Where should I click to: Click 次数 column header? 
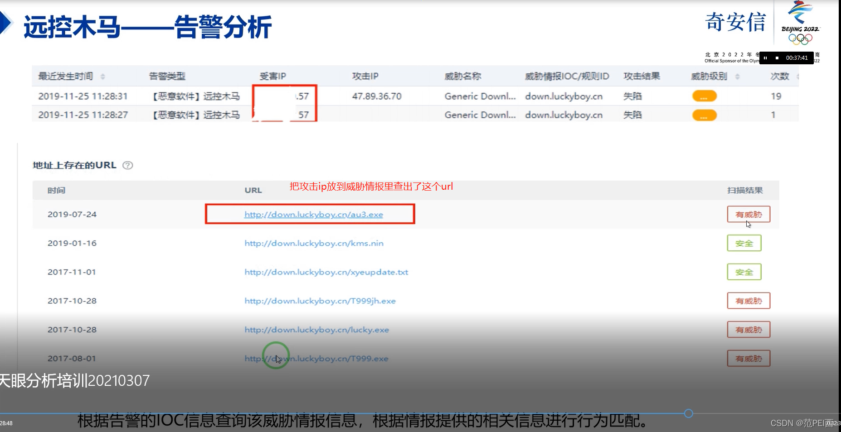pos(779,76)
